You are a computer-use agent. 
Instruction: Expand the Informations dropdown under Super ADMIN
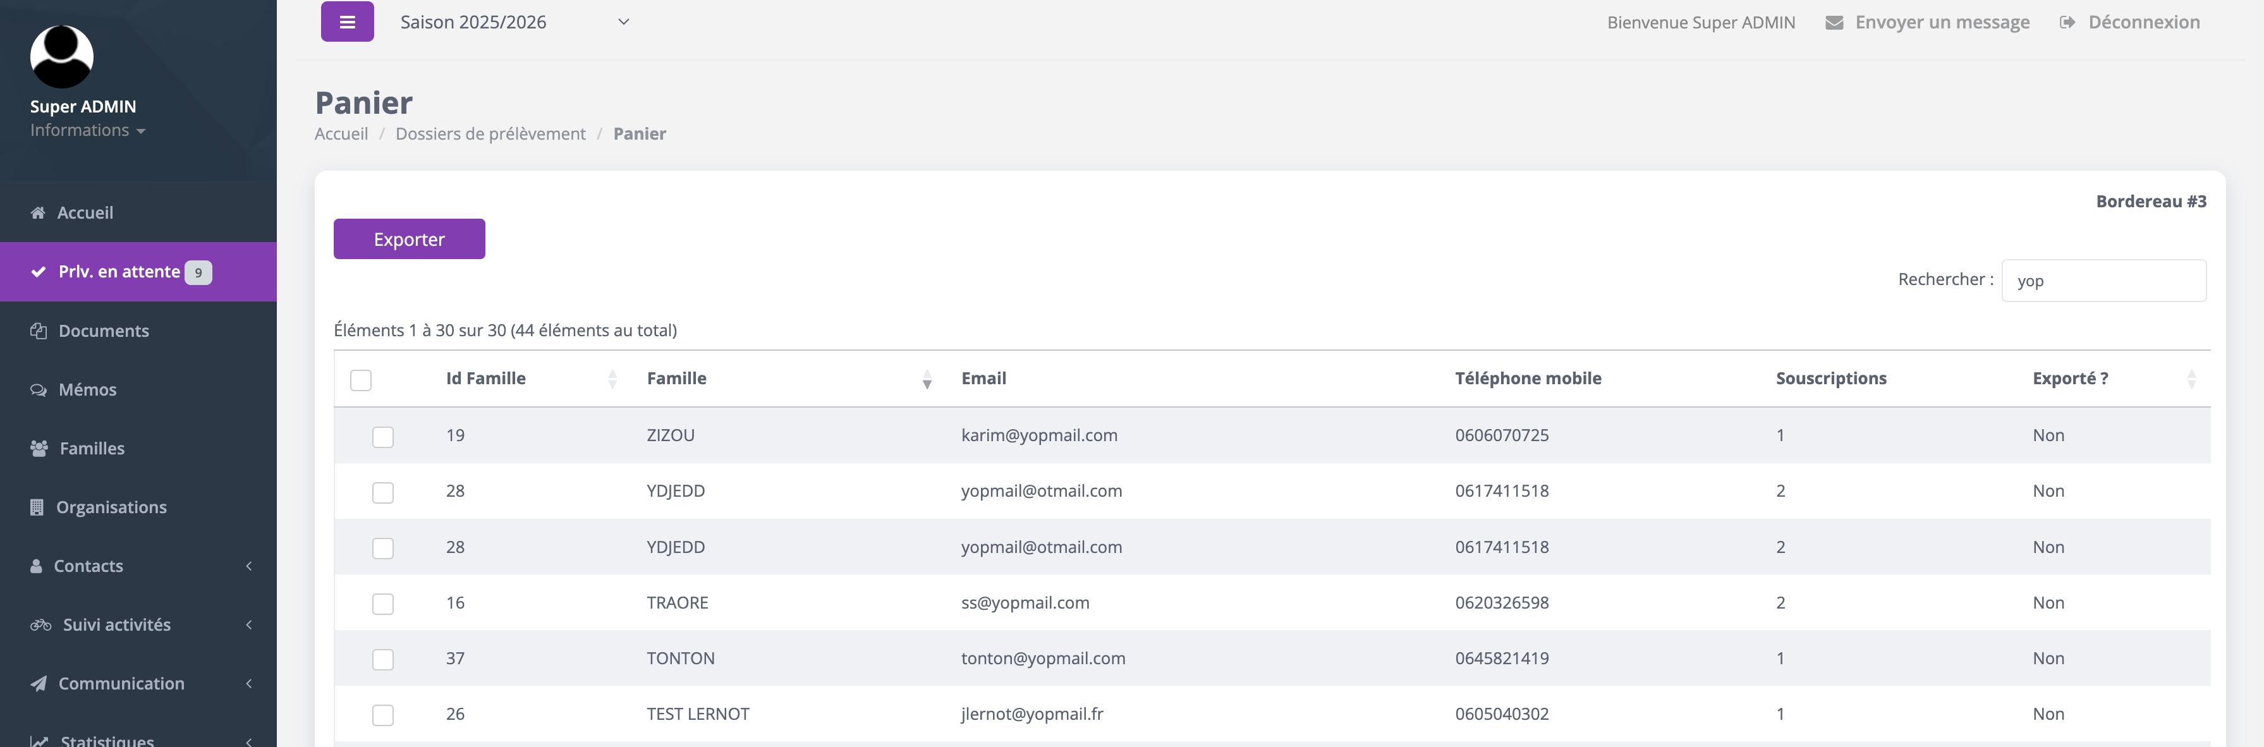[87, 130]
